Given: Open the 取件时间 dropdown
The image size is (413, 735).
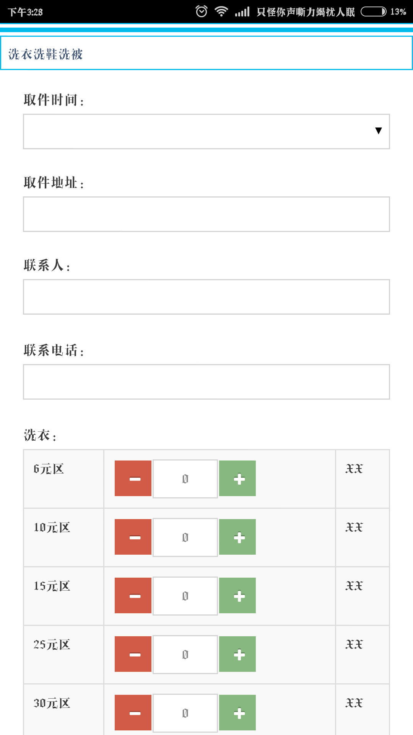Looking at the screenshot, I should tap(206, 131).
